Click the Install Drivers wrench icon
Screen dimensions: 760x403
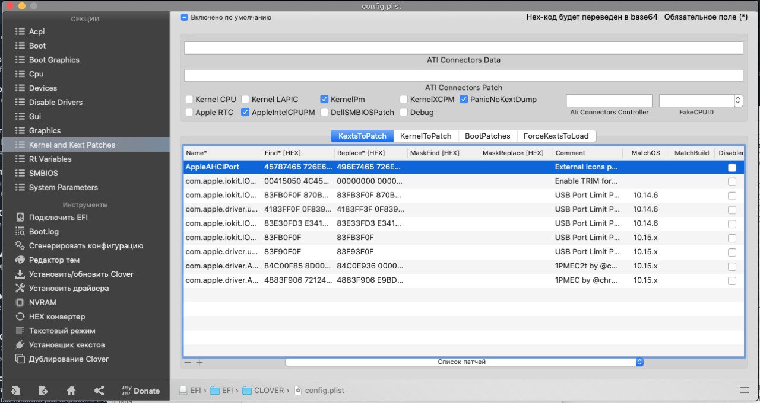(x=20, y=289)
